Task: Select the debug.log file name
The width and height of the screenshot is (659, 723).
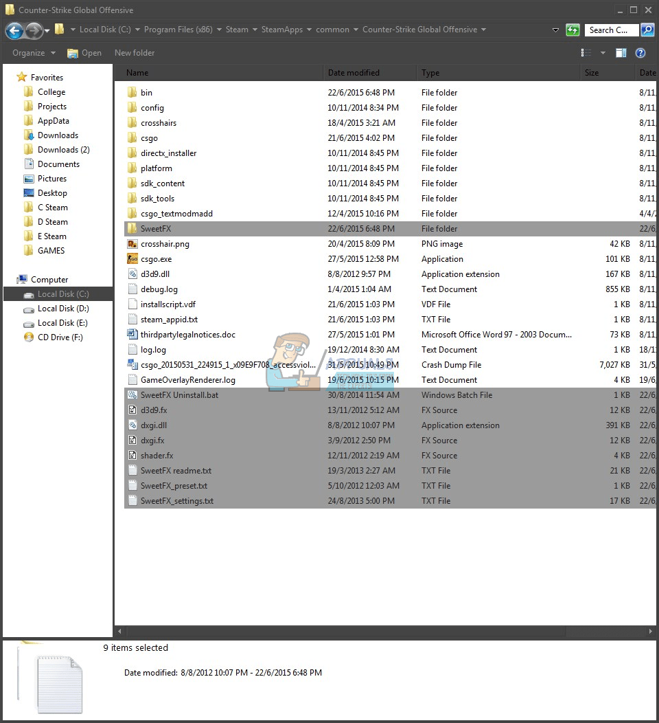Action: tap(159, 289)
